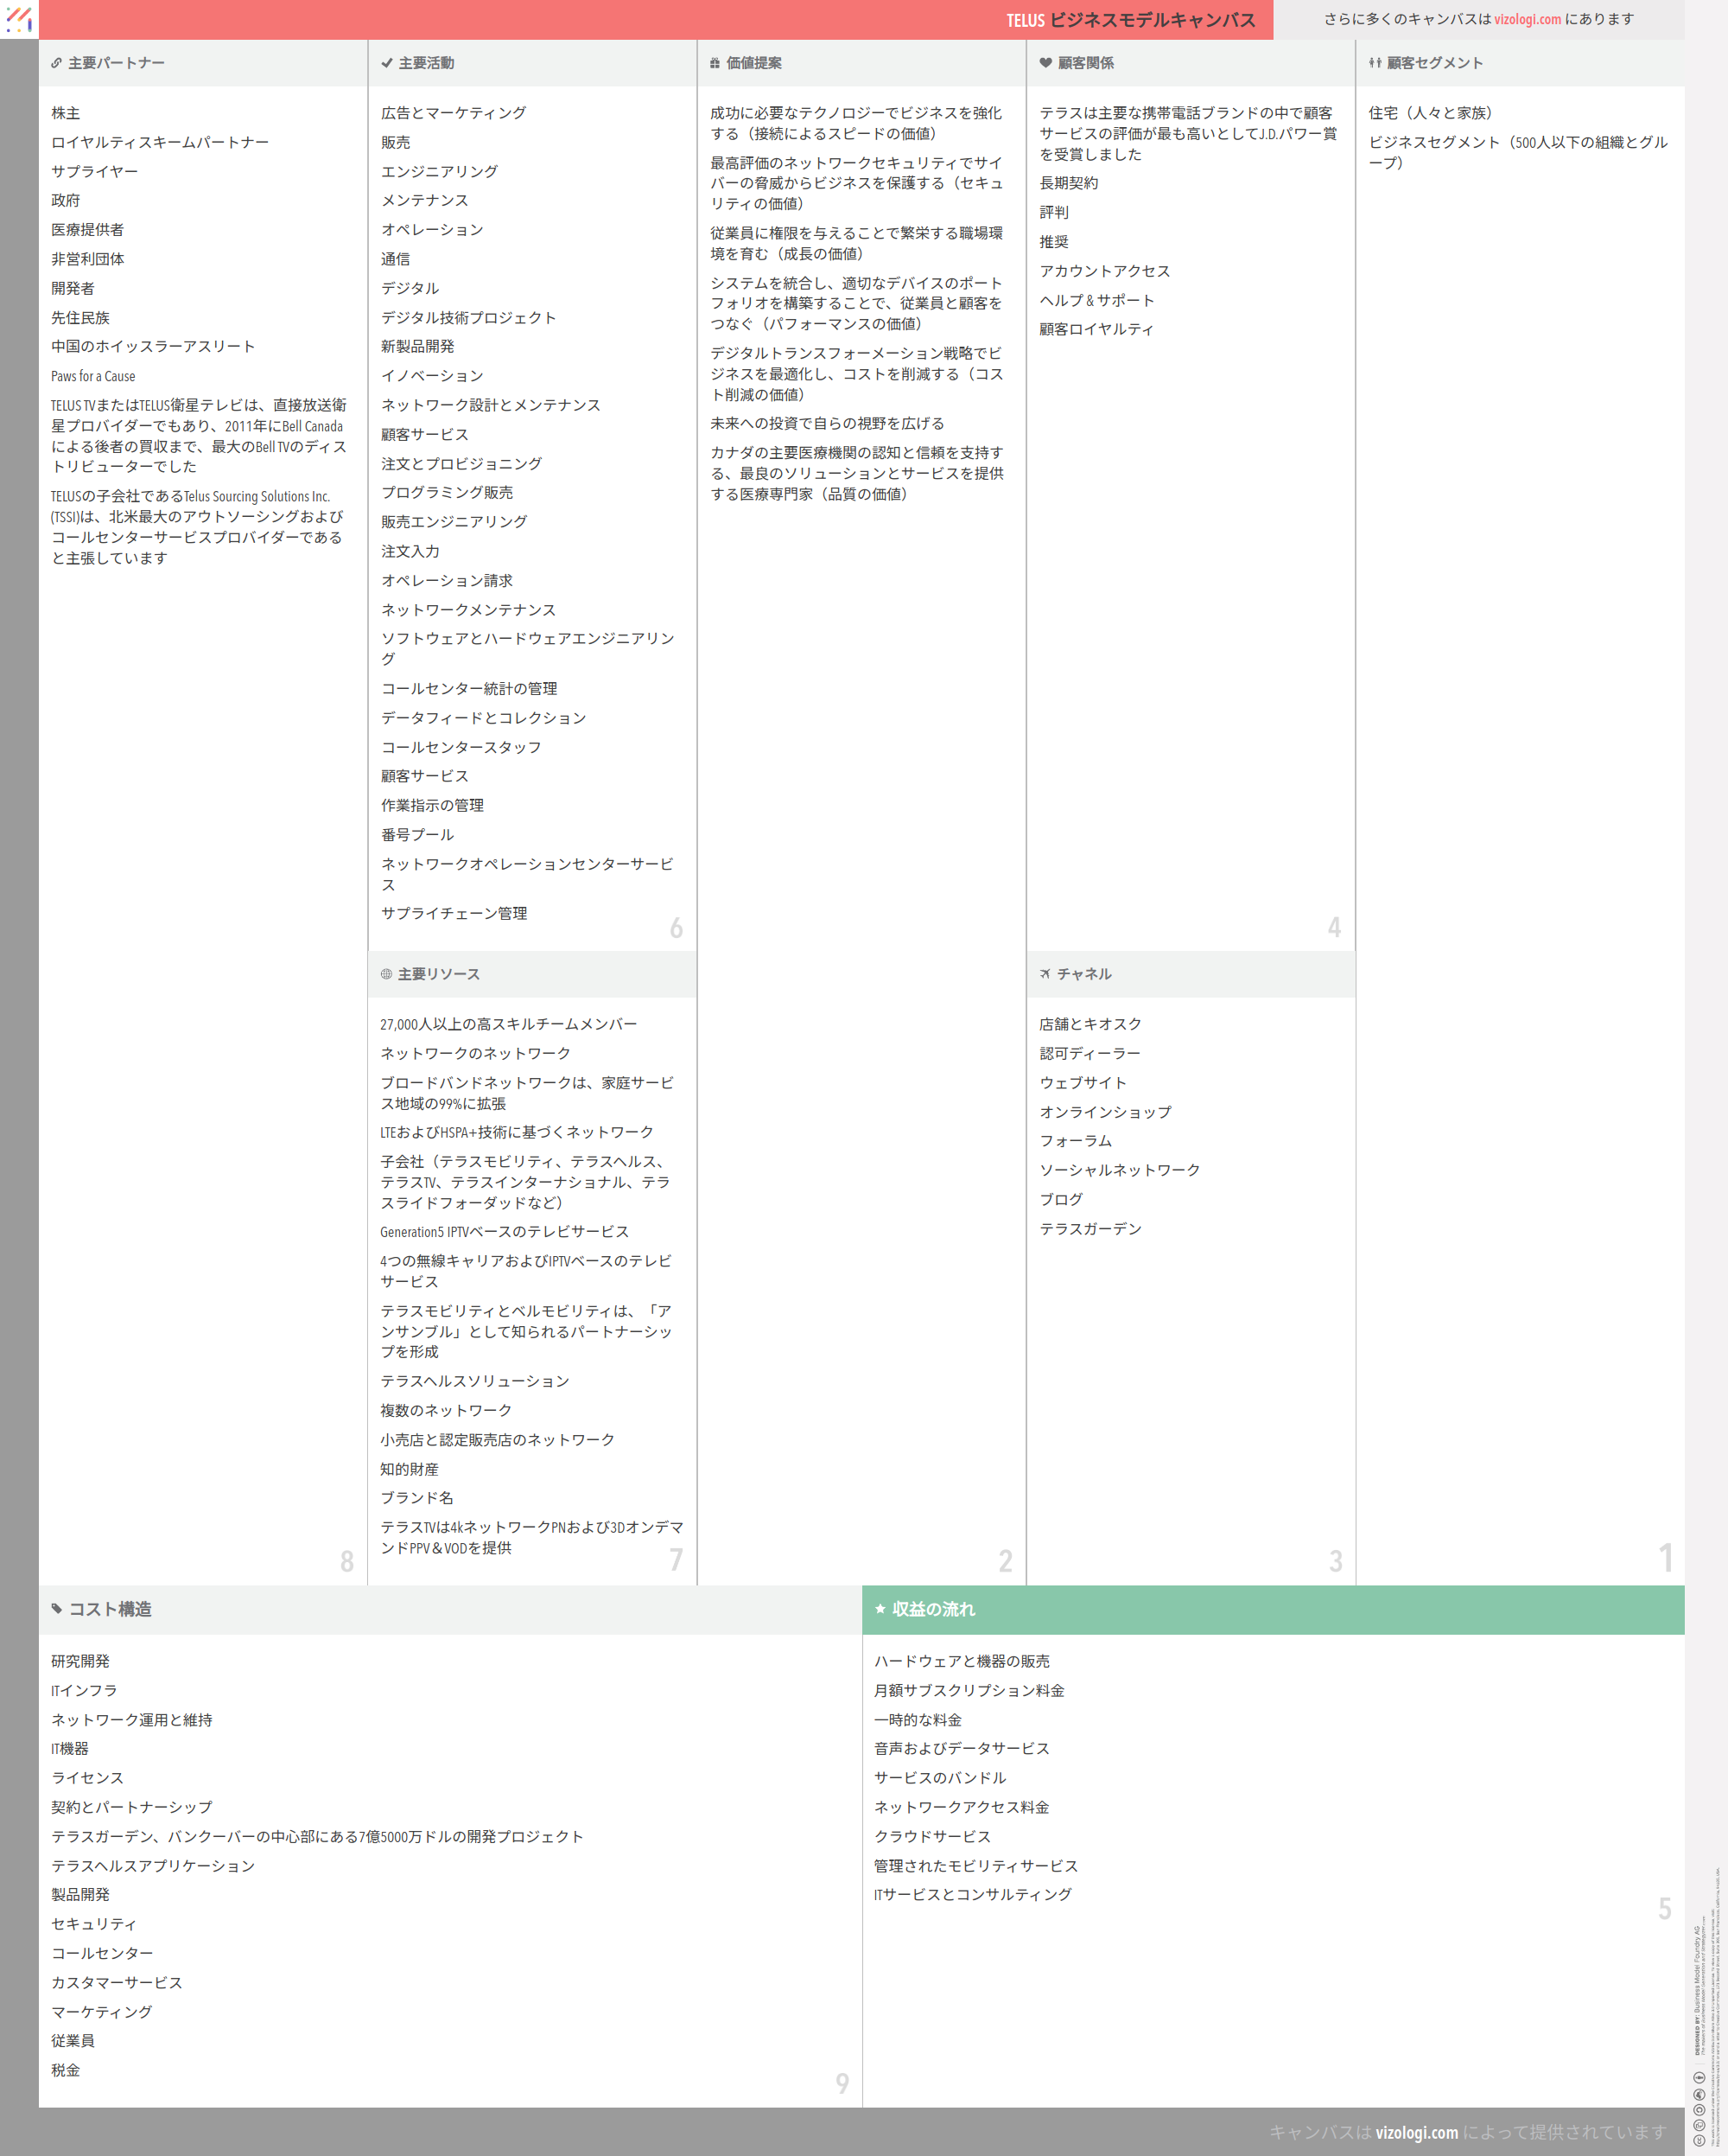The height and width of the screenshot is (2156, 1728).
Task: Open the vizologi.com link in top header
Action: 1527,19
